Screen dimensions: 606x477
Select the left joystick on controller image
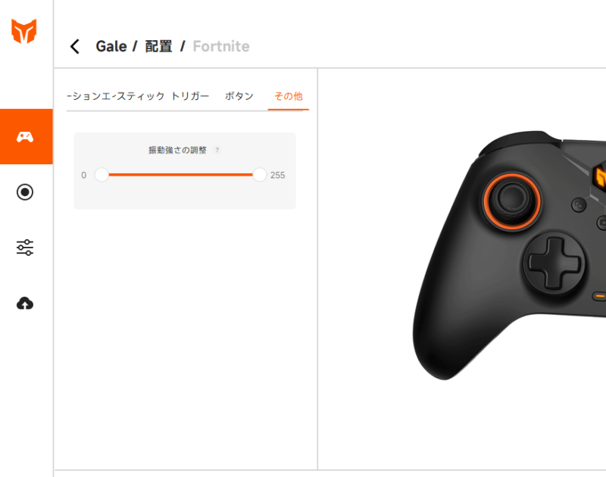(x=512, y=201)
